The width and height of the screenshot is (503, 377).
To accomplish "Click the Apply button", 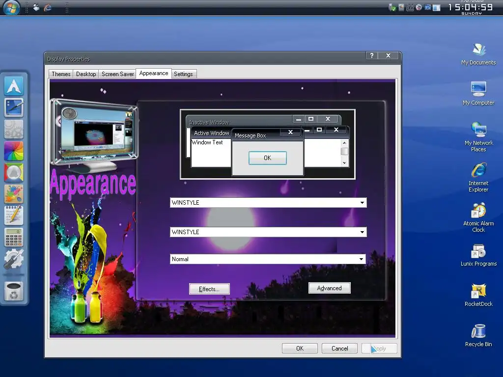I will pos(379,349).
